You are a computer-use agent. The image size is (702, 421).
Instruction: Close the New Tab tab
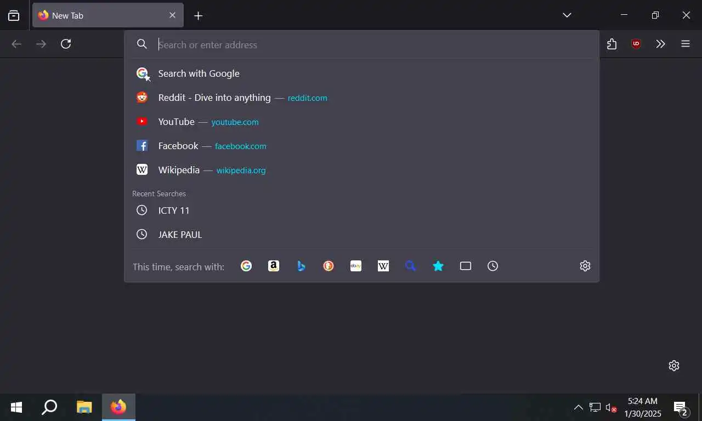[172, 15]
